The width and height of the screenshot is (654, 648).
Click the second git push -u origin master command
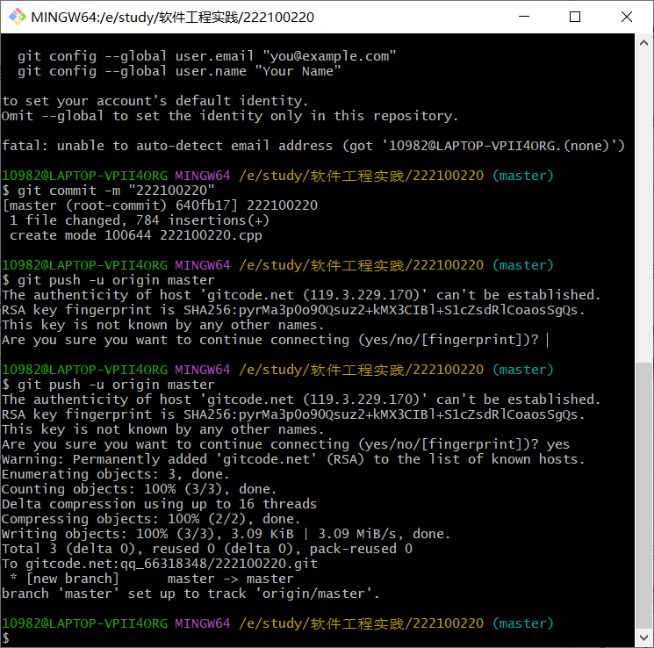[108, 385]
